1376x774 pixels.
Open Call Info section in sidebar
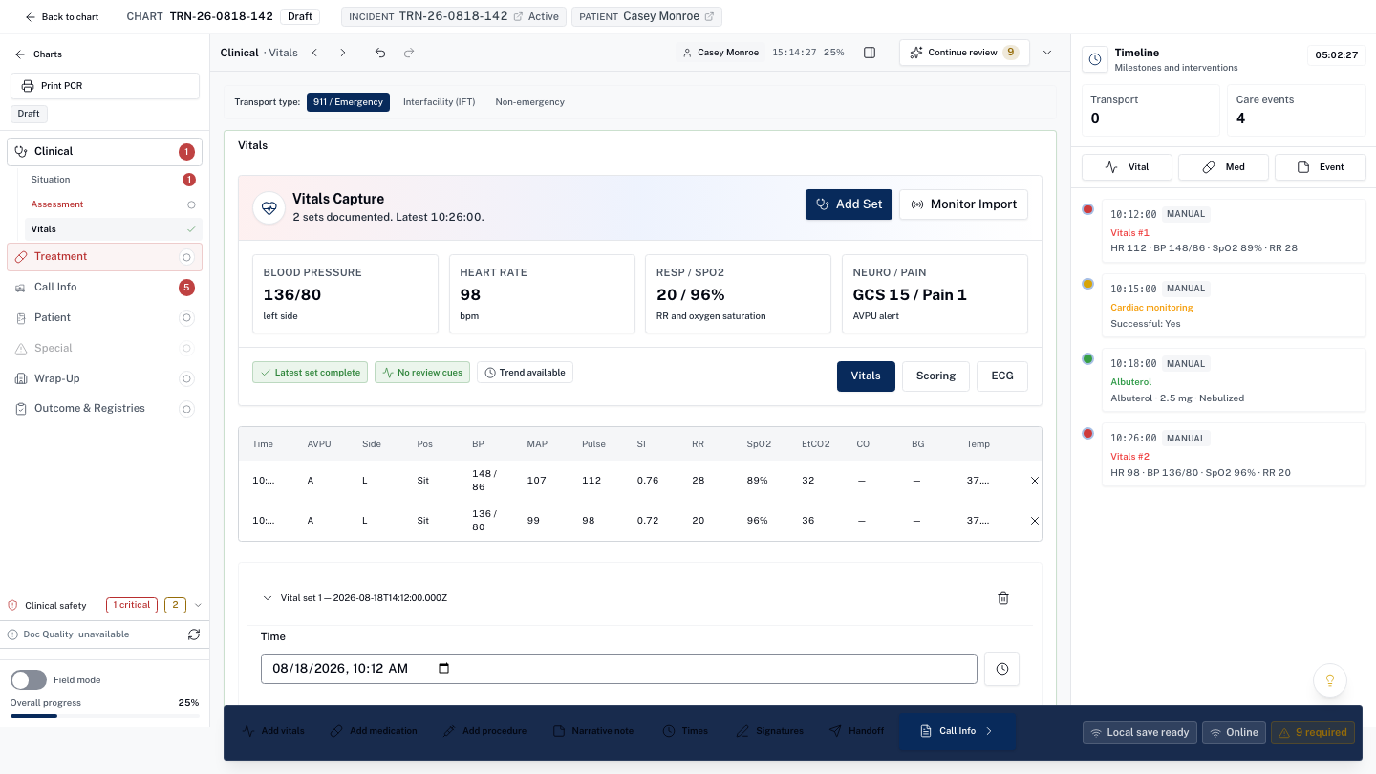pyautogui.click(x=104, y=287)
